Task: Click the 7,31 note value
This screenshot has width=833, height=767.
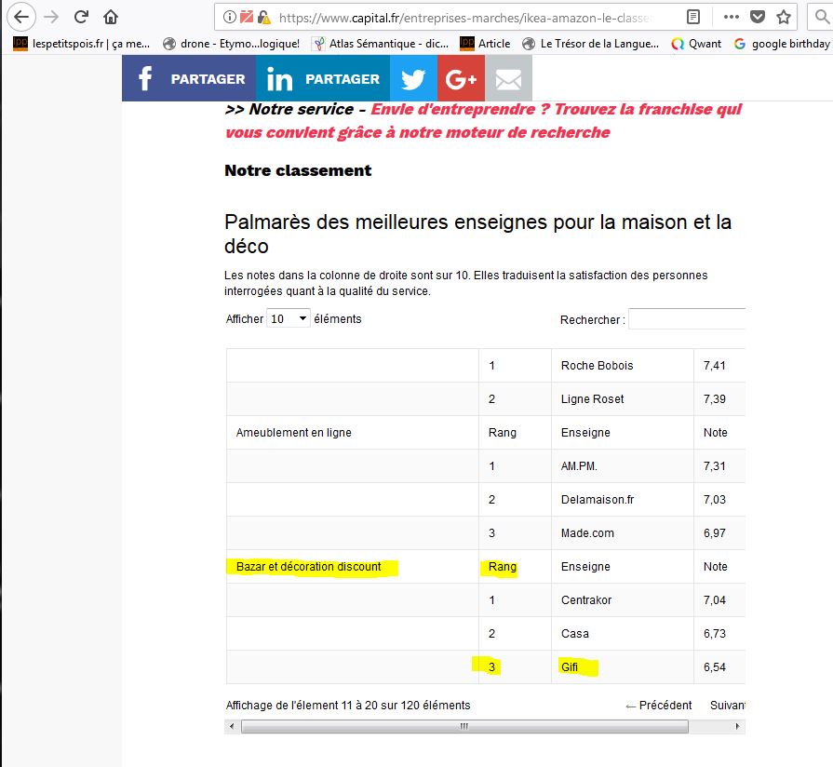Action: point(715,465)
